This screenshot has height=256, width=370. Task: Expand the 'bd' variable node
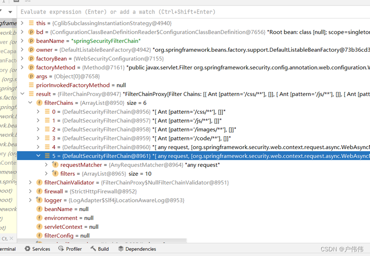tap(22, 32)
